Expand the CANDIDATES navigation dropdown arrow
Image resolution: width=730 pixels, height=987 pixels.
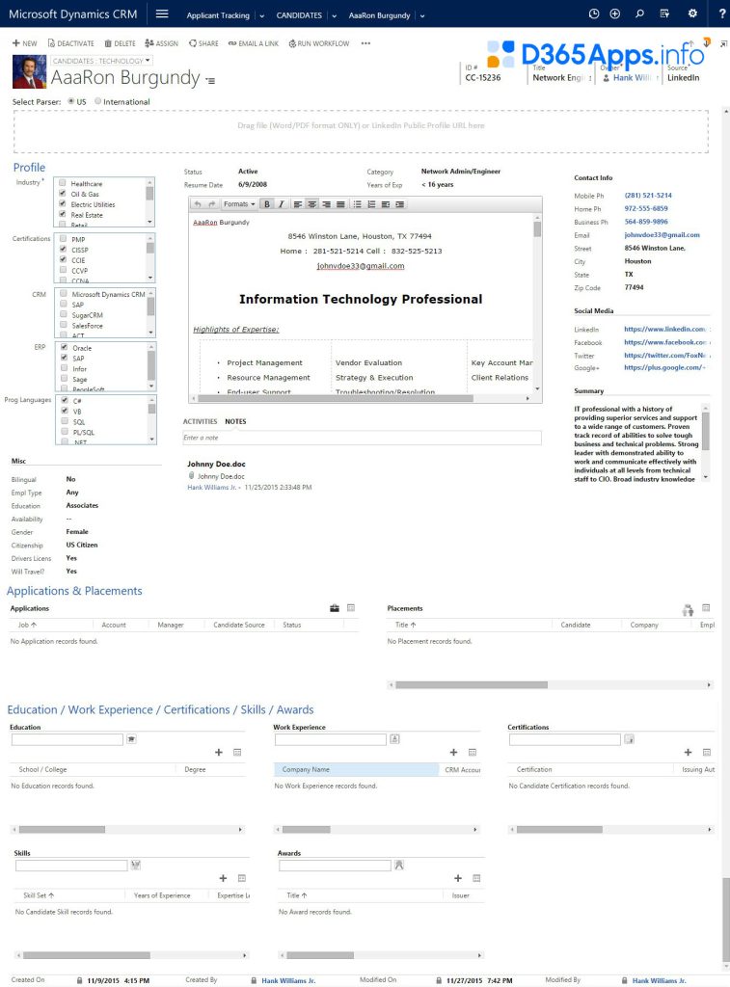point(335,15)
